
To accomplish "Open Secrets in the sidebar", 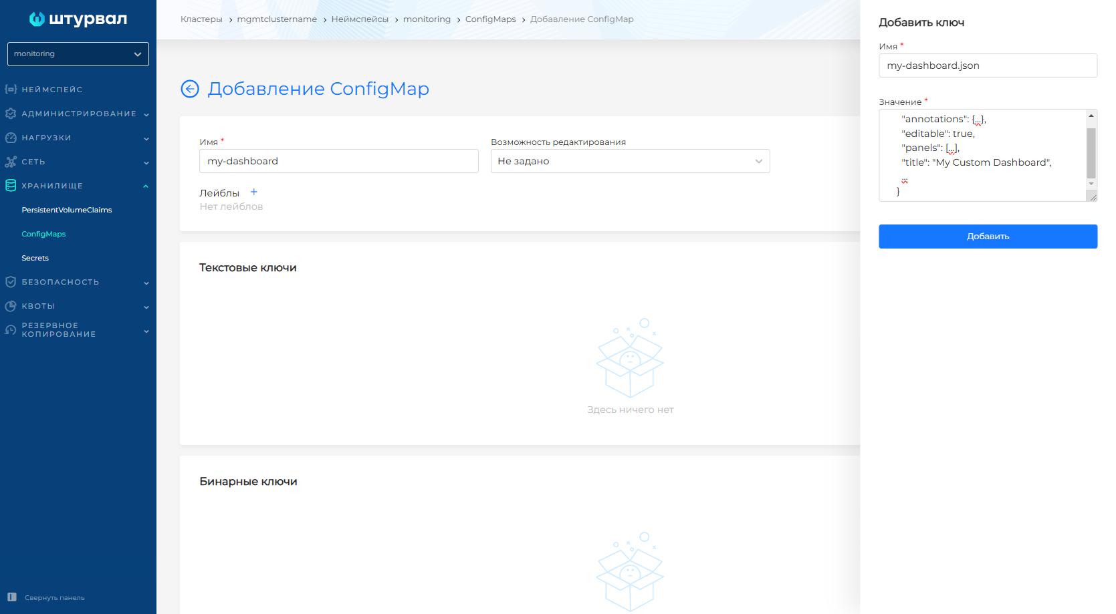I will tap(35, 258).
